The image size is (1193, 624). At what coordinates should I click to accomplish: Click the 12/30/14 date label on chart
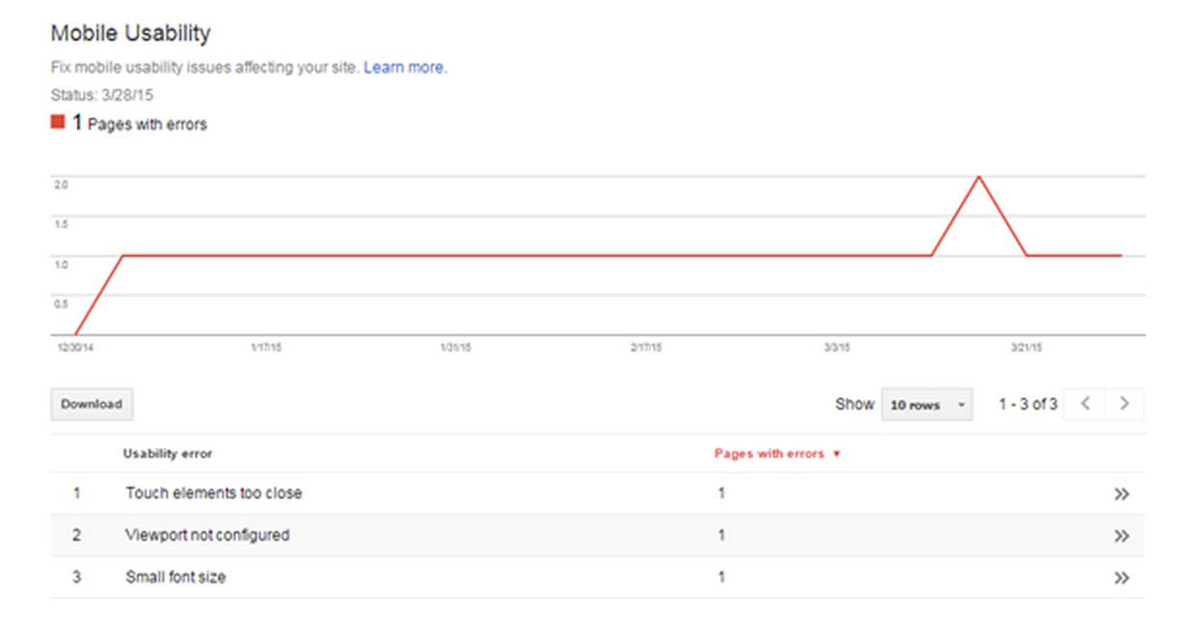[x=73, y=348]
